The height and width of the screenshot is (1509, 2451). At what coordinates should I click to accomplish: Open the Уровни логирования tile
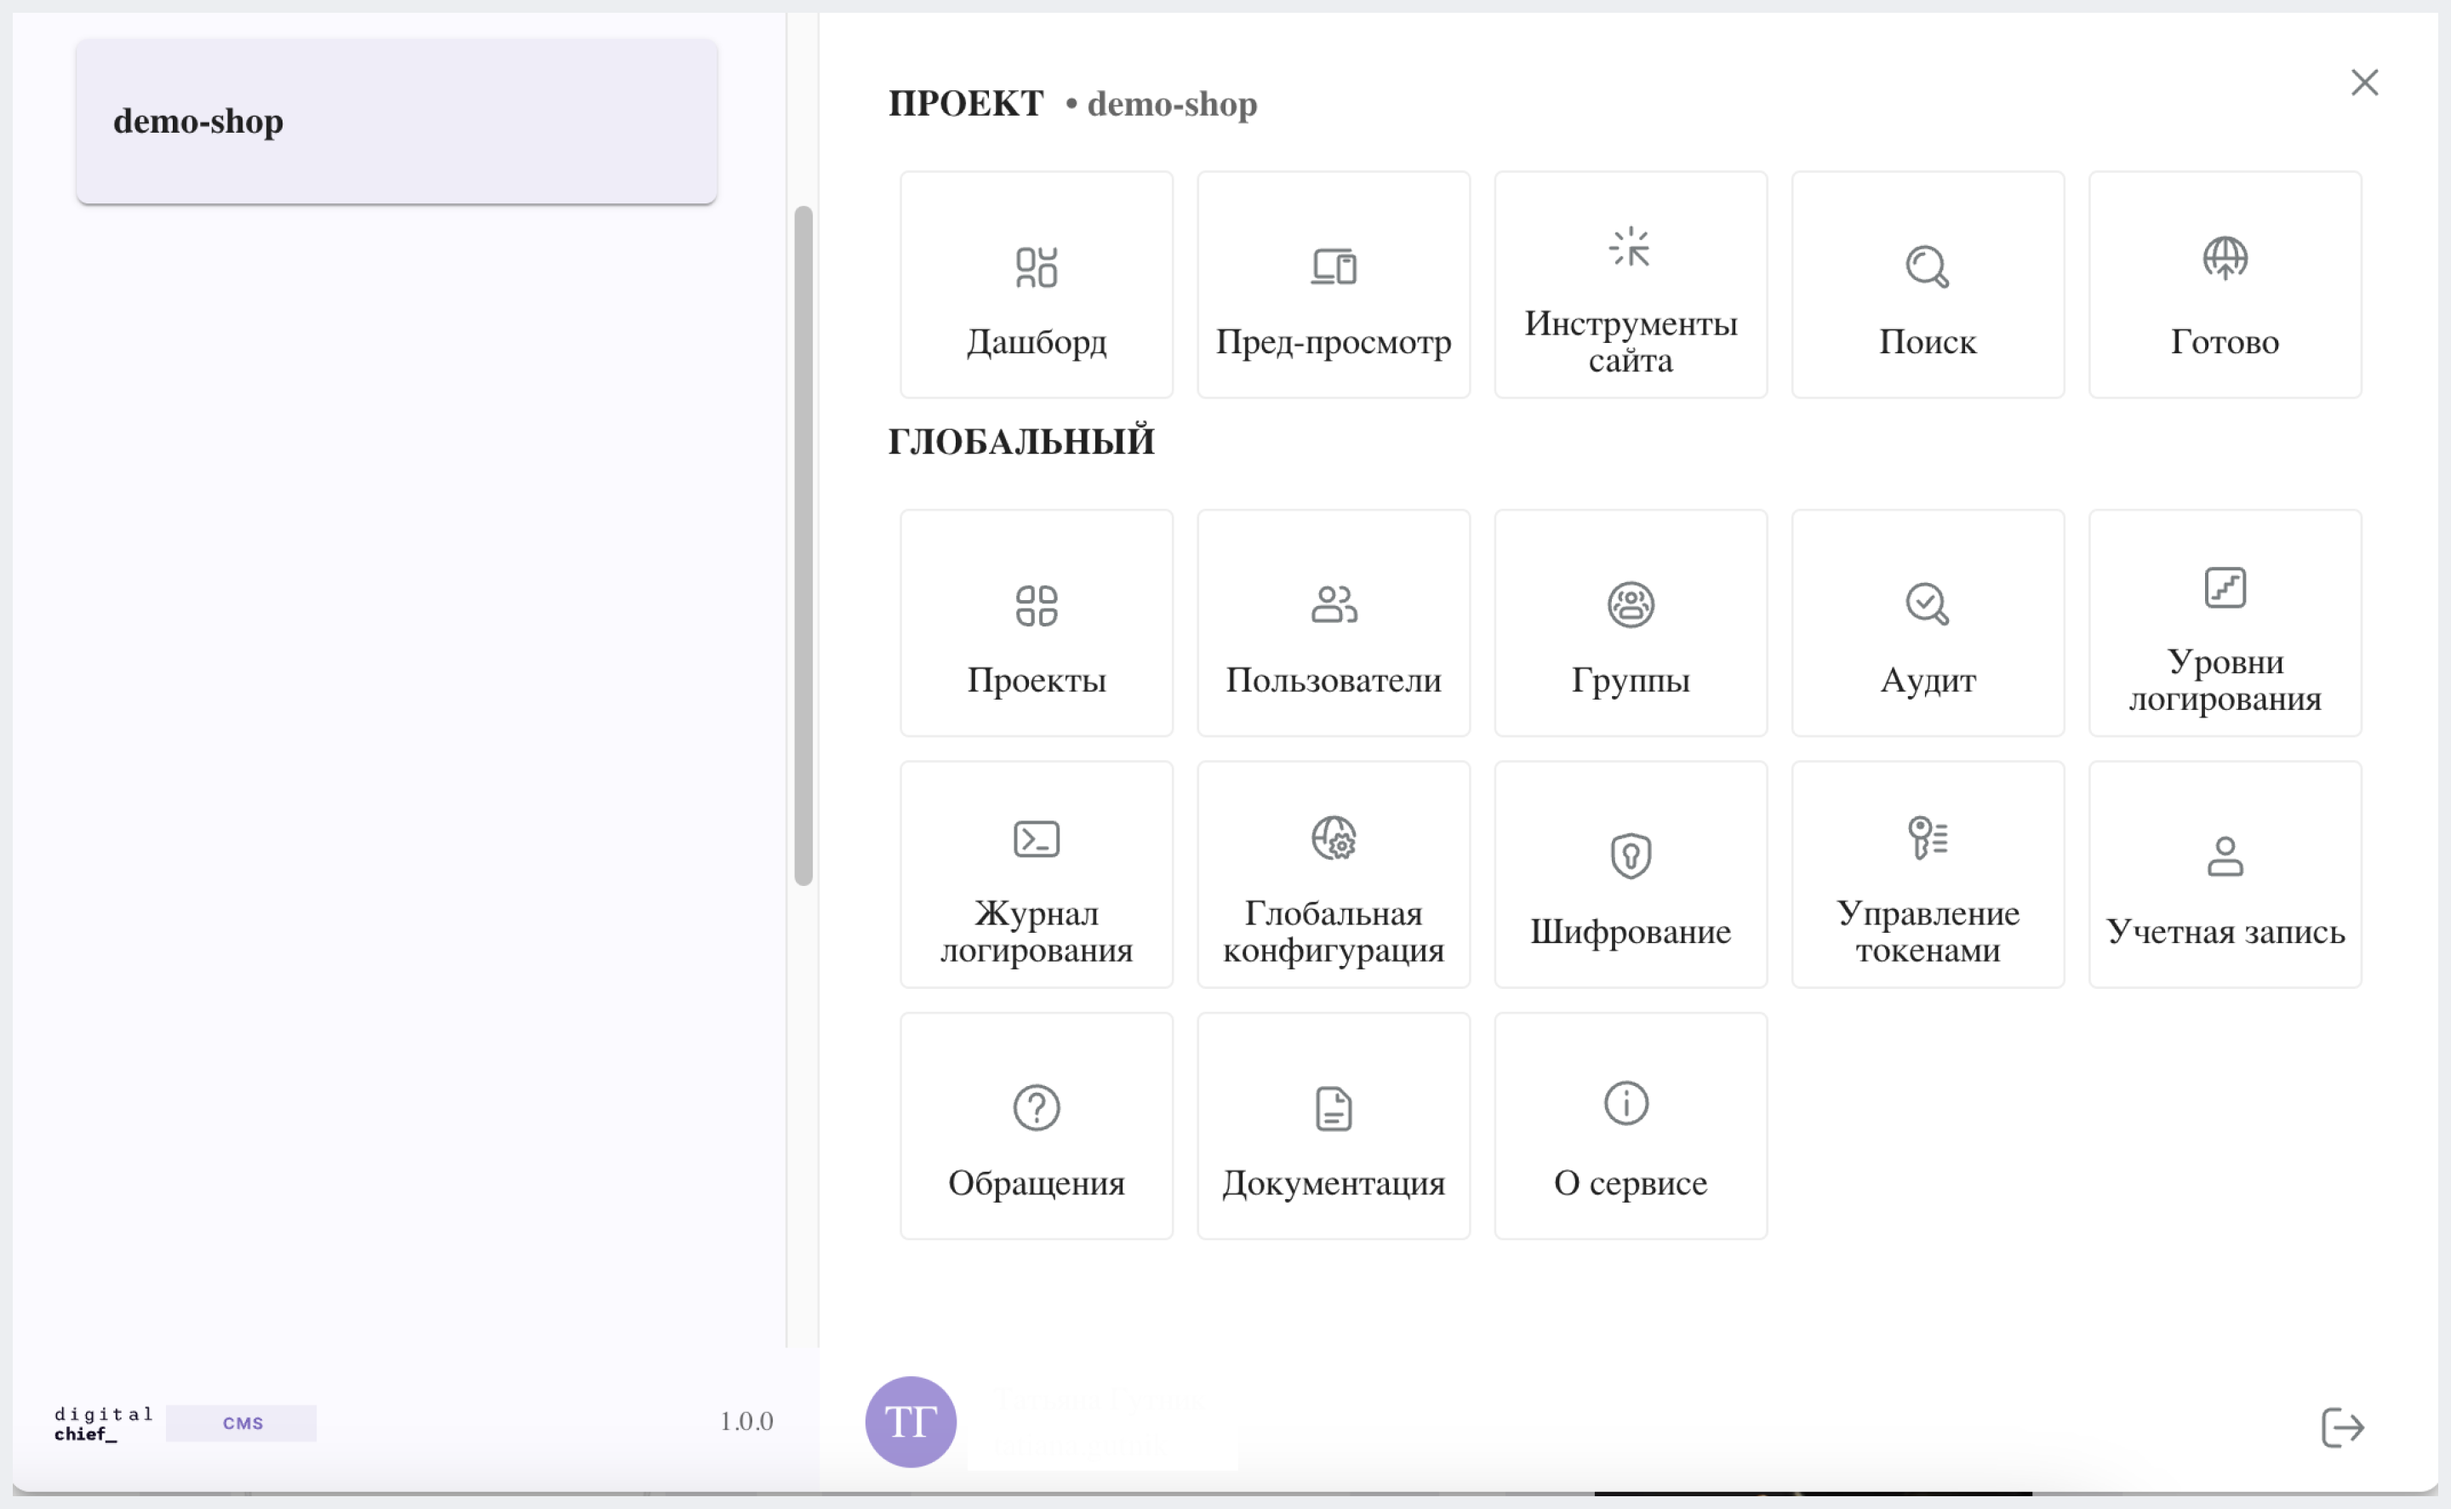click(2225, 623)
